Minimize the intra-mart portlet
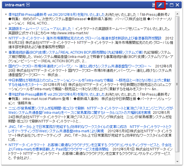Image resolution: width=184 pixels, height=166 pixels. pos(166,5)
